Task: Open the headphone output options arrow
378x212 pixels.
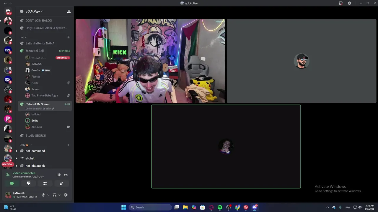Action: click(x=59, y=195)
